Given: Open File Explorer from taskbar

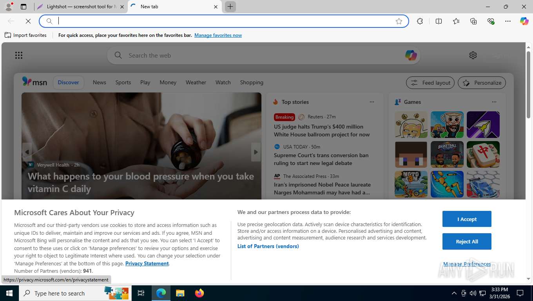Looking at the screenshot, I should pyautogui.click(x=180, y=293).
